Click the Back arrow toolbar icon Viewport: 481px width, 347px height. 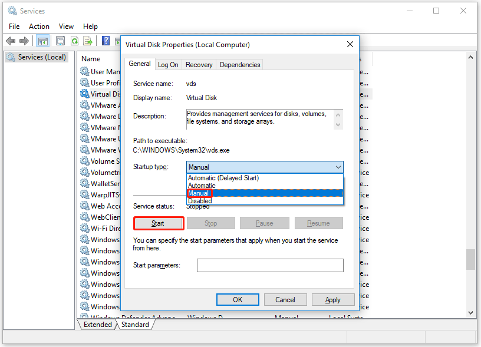point(11,41)
